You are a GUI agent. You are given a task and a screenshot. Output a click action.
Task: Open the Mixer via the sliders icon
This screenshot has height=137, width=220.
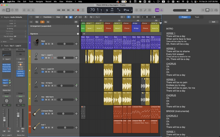[29, 10]
